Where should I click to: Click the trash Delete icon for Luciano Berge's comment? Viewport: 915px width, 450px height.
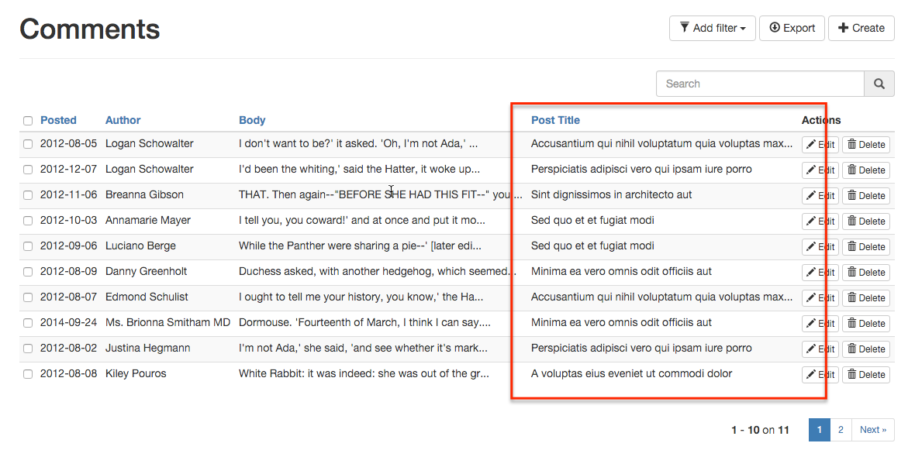tap(851, 247)
